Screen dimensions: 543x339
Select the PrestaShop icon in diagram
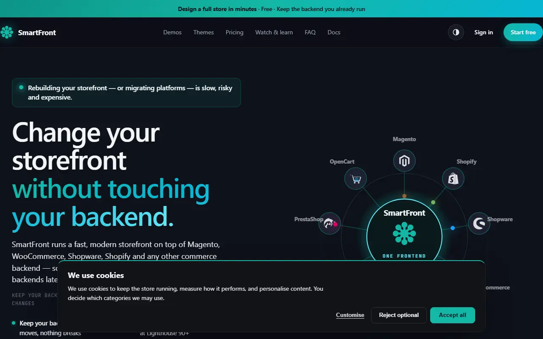[330, 223]
